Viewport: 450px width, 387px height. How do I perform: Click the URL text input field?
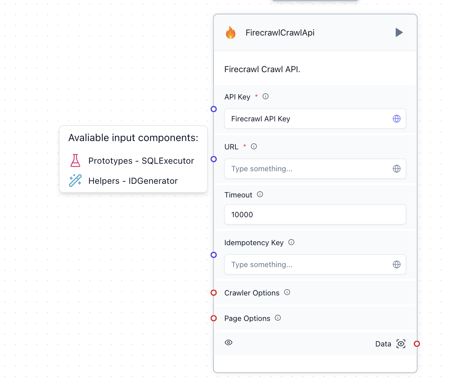click(x=309, y=169)
